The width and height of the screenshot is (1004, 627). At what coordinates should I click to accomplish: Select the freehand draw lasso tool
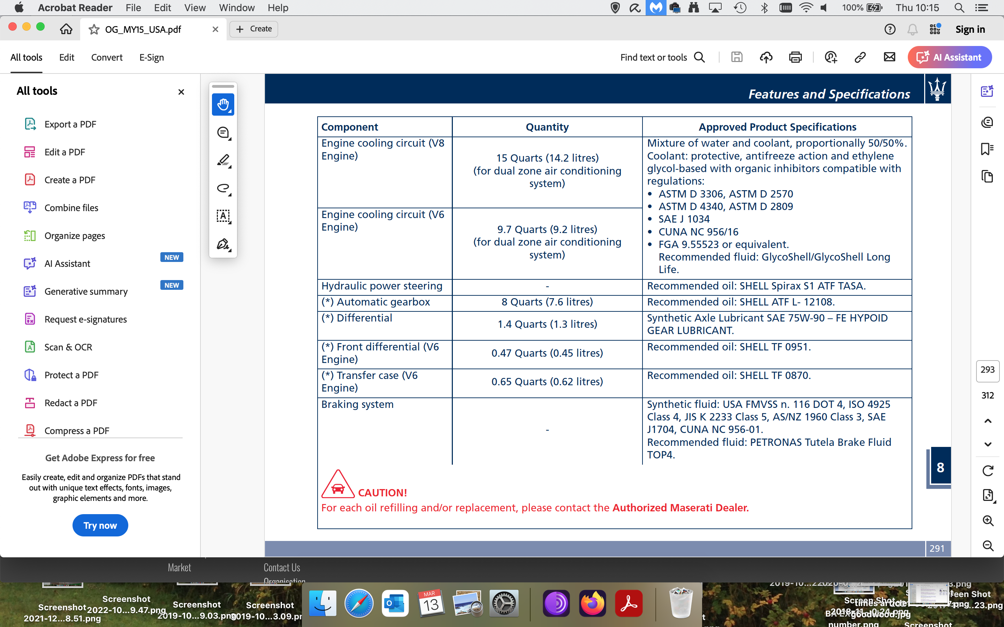223,188
